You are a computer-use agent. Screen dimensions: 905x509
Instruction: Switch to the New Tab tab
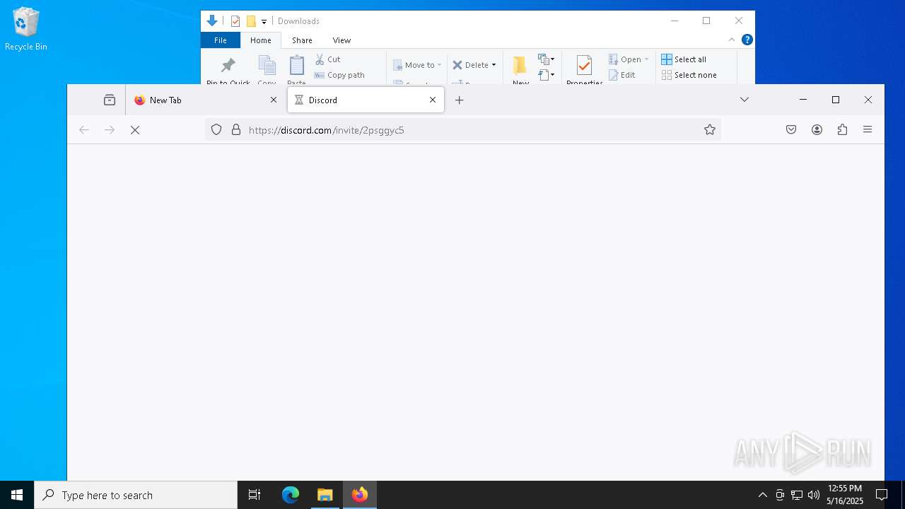tap(205, 100)
